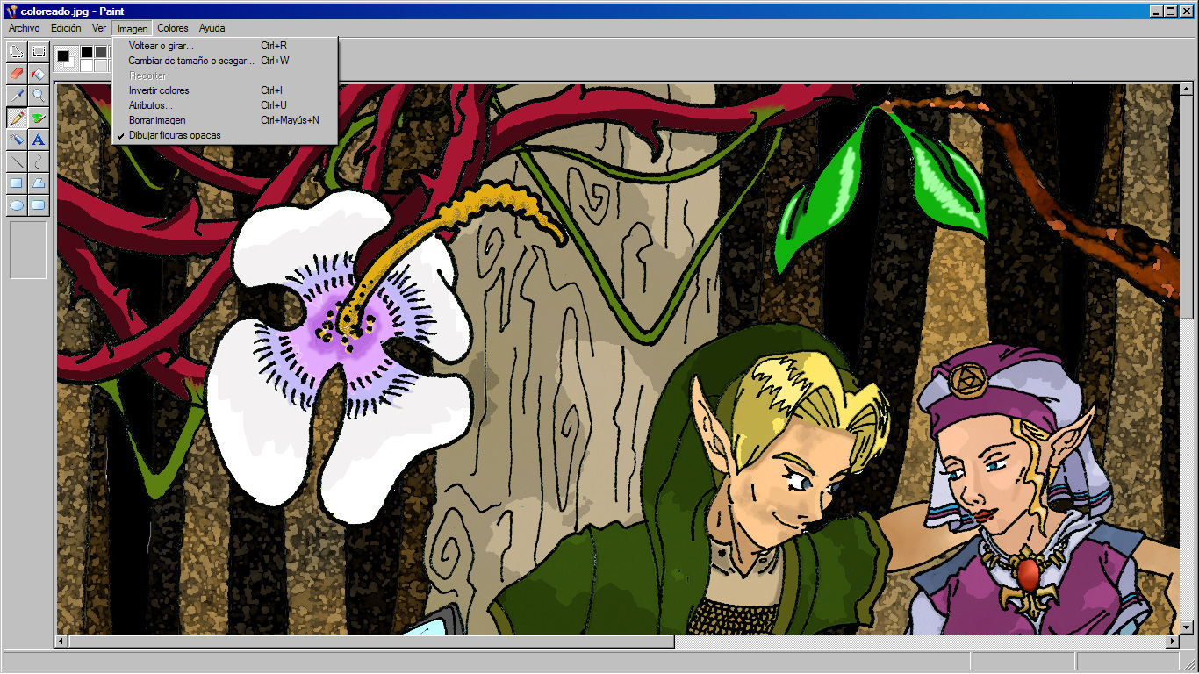This screenshot has height=674, width=1199.
Task: Select the Rectangle shape tool
Action: [x=16, y=183]
